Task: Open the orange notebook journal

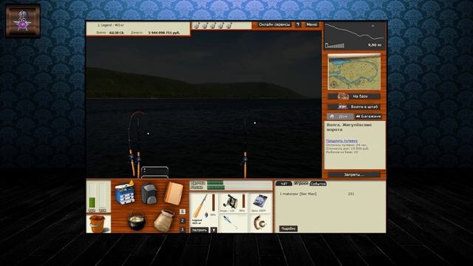Action: point(173,194)
